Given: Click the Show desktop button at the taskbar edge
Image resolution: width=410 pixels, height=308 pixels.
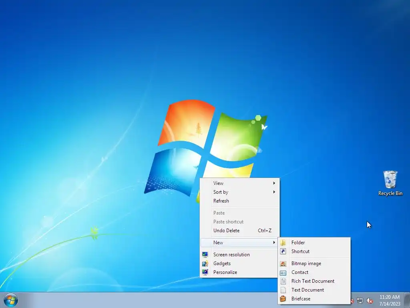Looking at the screenshot, I should 407,300.
